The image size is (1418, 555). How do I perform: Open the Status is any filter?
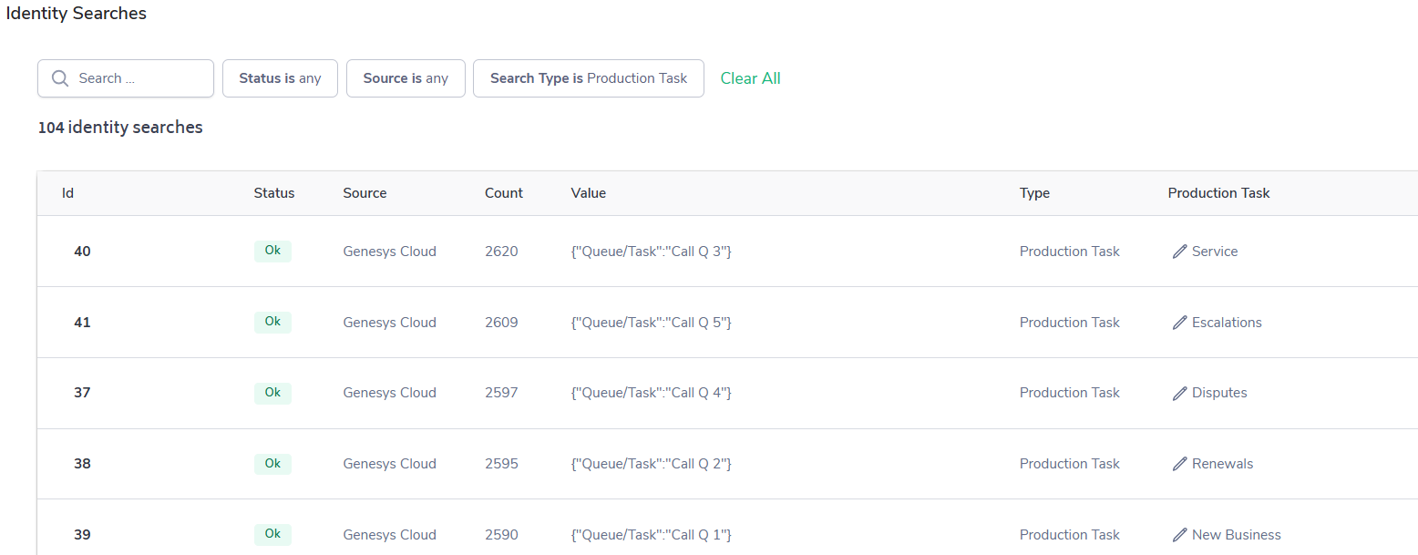tap(280, 78)
